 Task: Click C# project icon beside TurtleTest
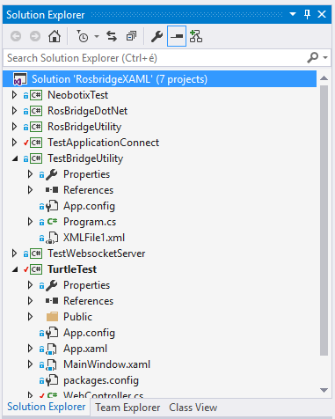tap(36, 269)
